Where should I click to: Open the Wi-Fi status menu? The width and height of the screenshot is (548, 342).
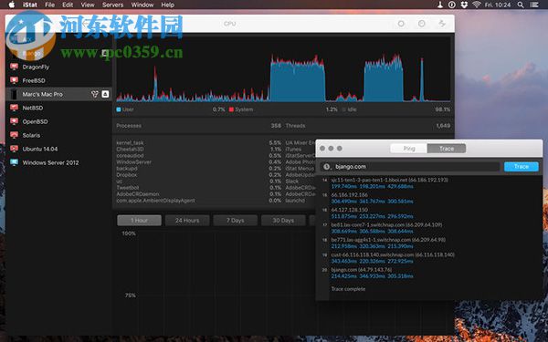(x=477, y=5)
